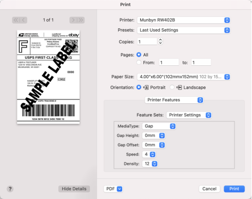The image size is (252, 199).
Task: Open the Gap Height dropdown
Action: point(154,135)
